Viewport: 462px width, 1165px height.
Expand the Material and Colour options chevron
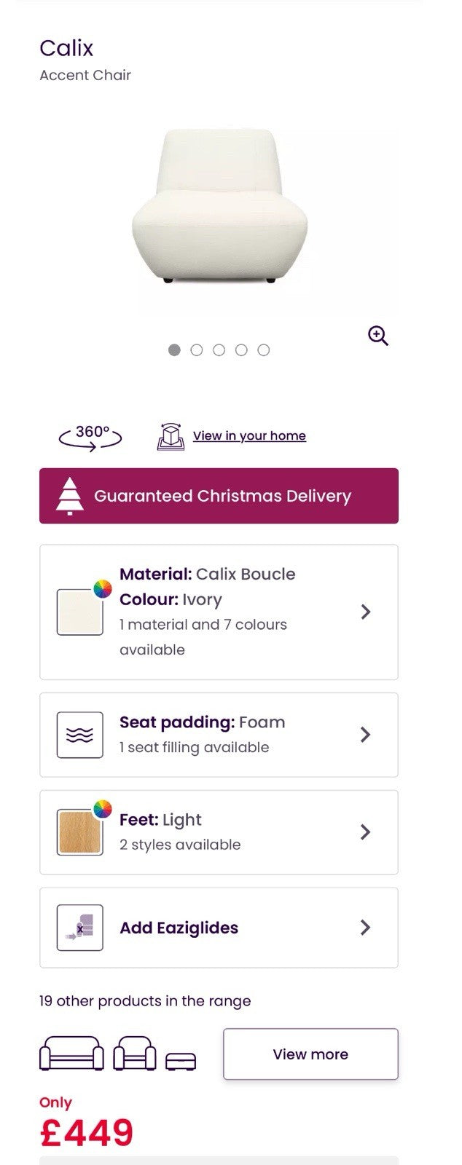point(366,612)
